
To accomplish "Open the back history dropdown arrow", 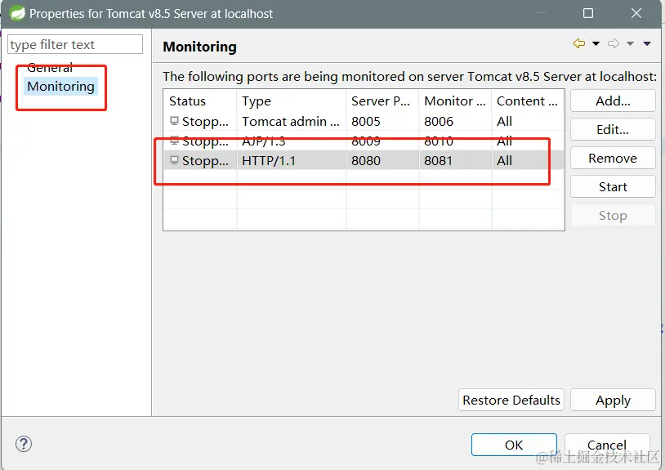I will pos(596,43).
